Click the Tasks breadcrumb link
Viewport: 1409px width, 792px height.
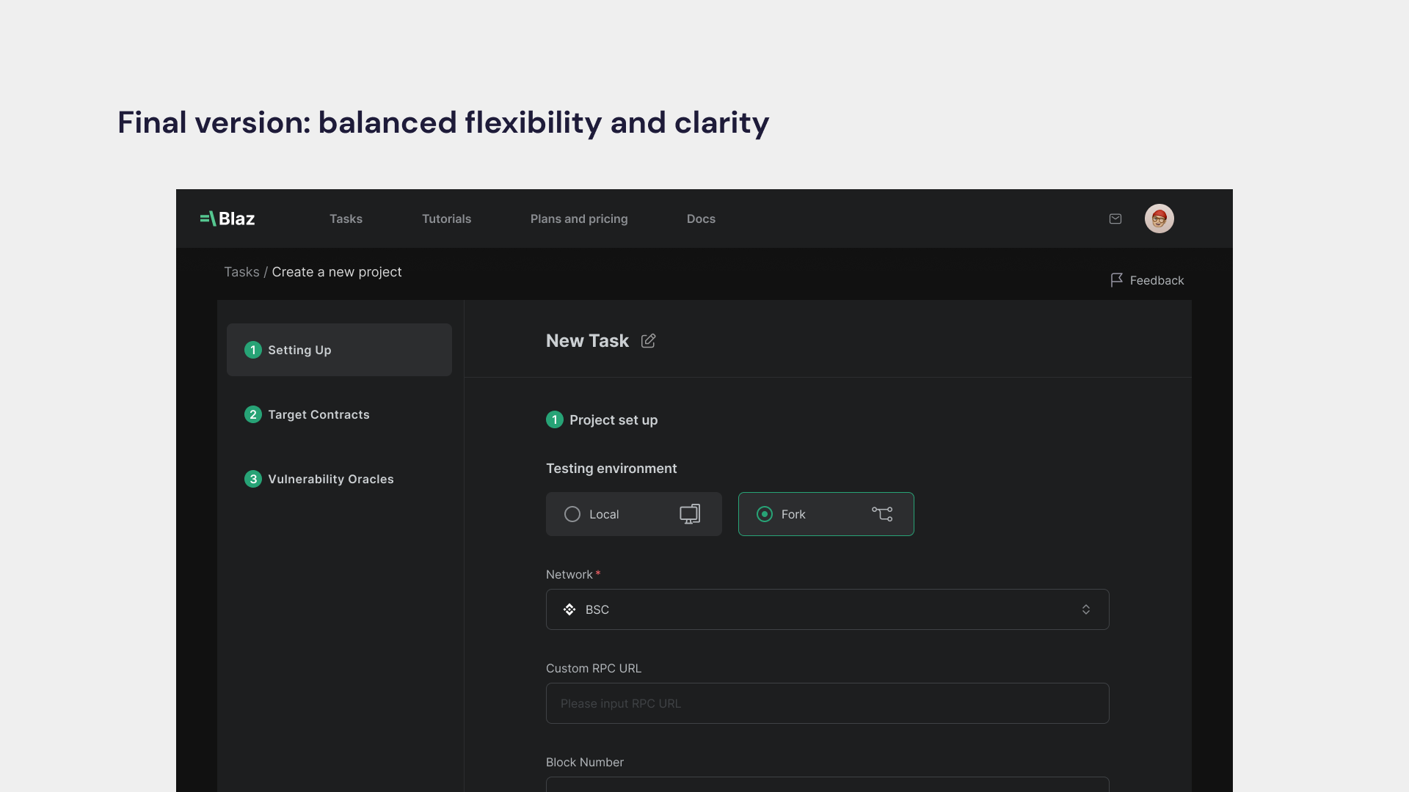(x=241, y=272)
